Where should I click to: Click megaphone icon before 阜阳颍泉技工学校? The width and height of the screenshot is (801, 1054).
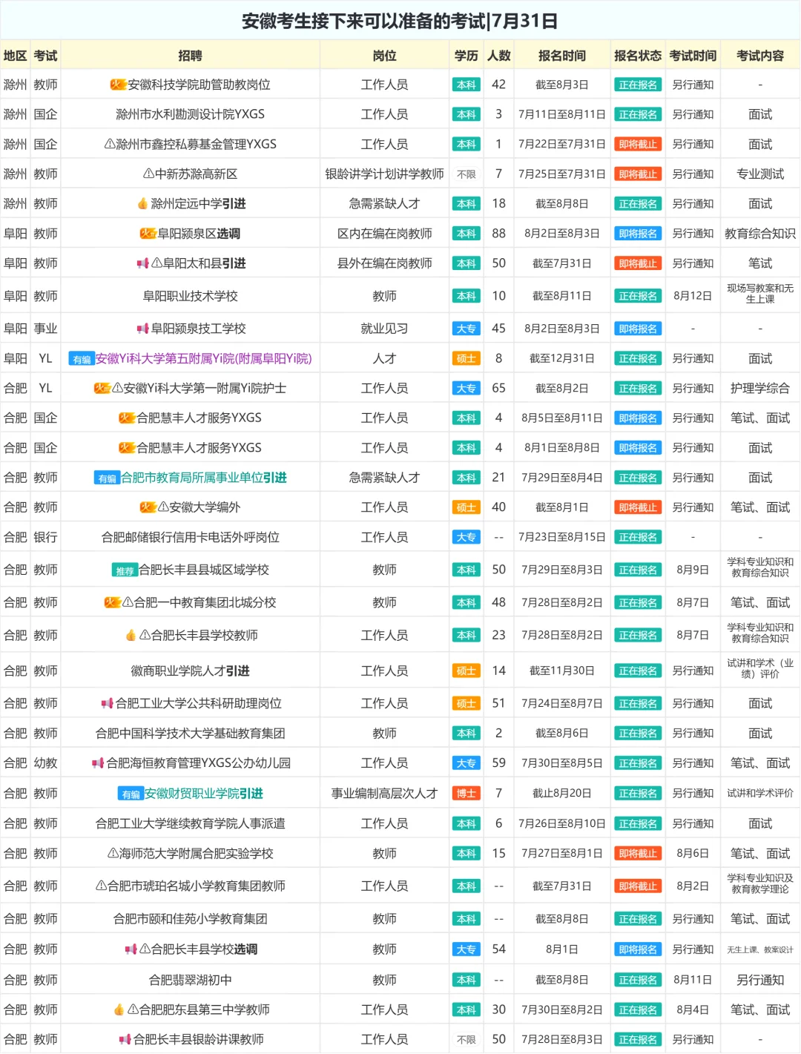142,329
